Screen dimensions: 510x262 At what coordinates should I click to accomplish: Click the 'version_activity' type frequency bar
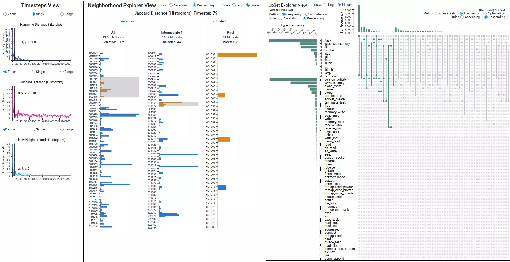(293, 80)
